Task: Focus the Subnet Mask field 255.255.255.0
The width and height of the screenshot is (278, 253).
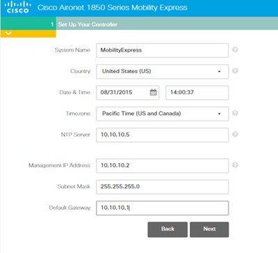Action: [x=162, y=187]
